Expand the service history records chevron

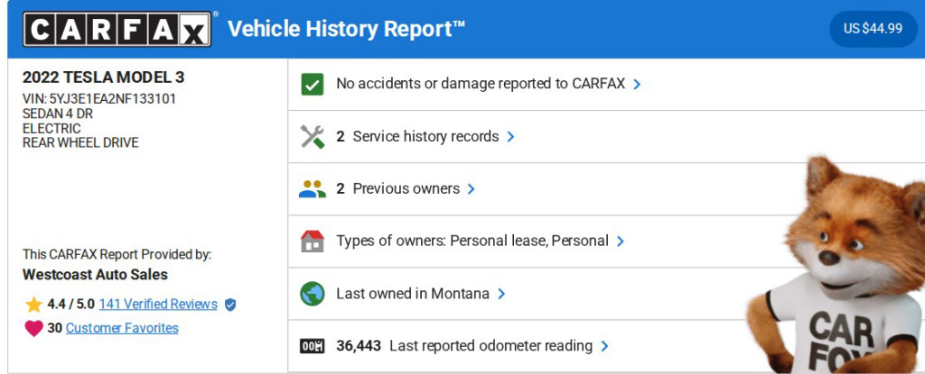510,137
